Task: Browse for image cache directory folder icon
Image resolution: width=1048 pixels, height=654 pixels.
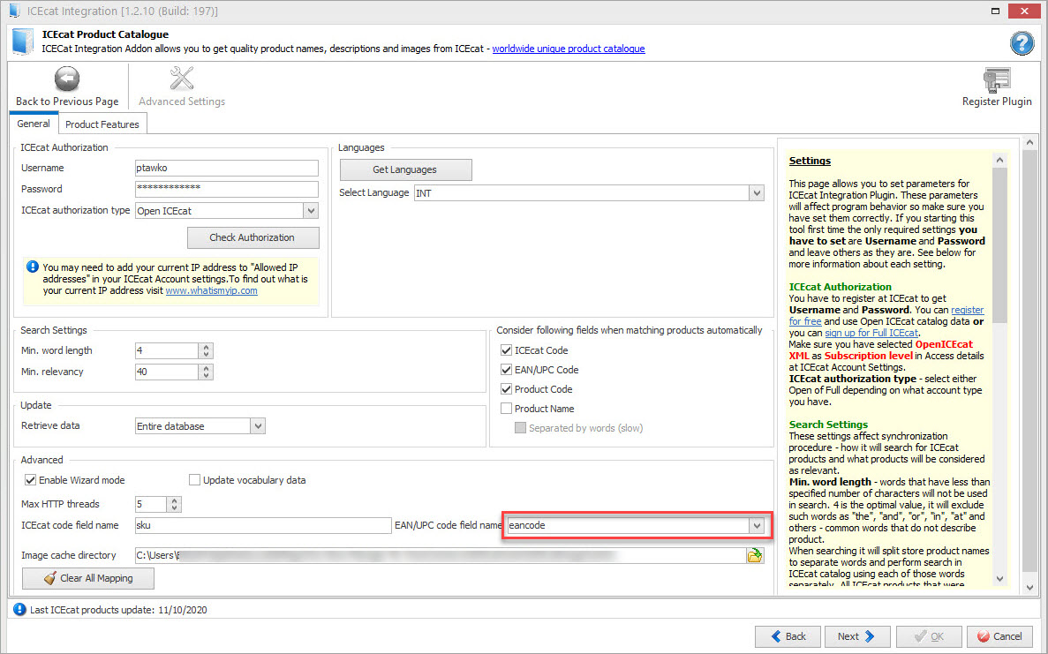Action: (755, 555)
